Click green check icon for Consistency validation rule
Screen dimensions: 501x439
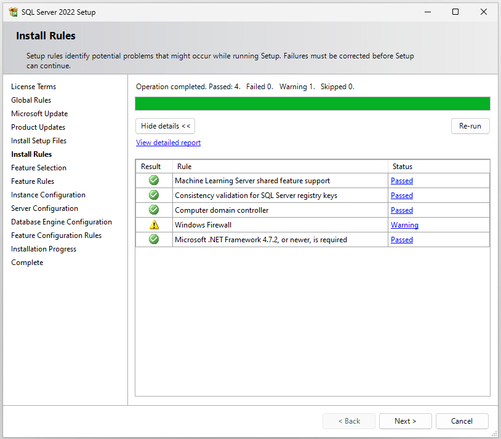154,195
